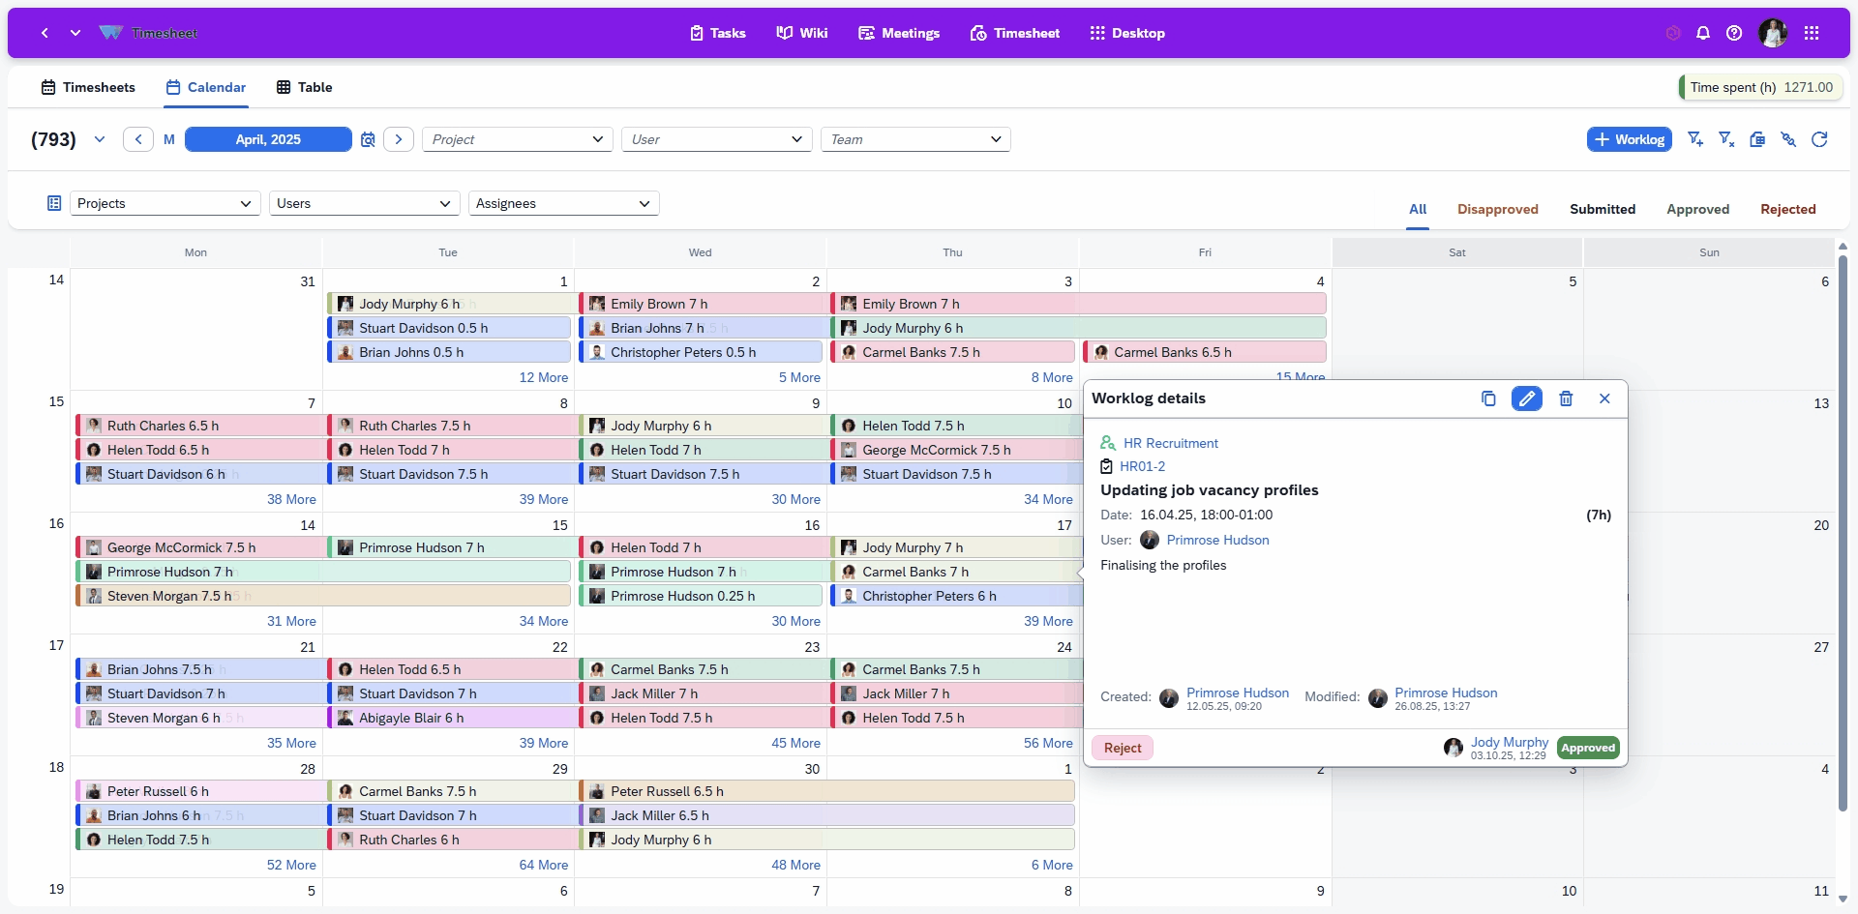Open the notifications bell
This screenshot has width=1858, height=914.
click(1703, 33)
